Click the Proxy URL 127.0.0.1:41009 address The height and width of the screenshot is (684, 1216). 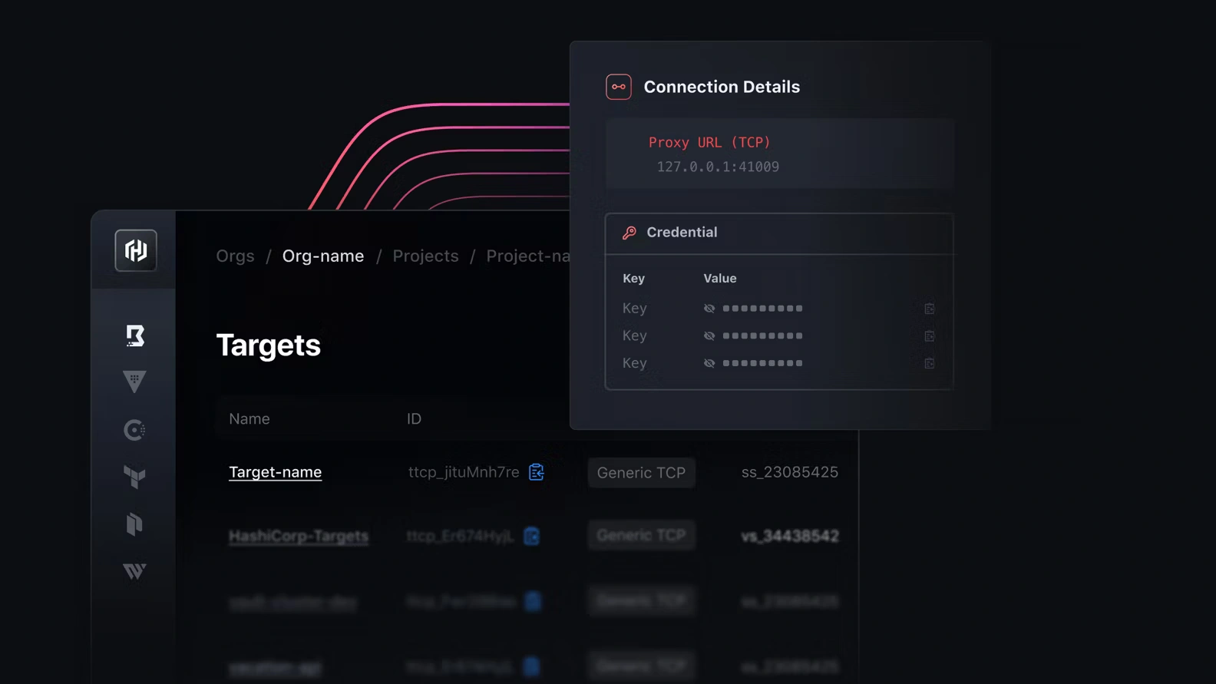tap(718, 167)
